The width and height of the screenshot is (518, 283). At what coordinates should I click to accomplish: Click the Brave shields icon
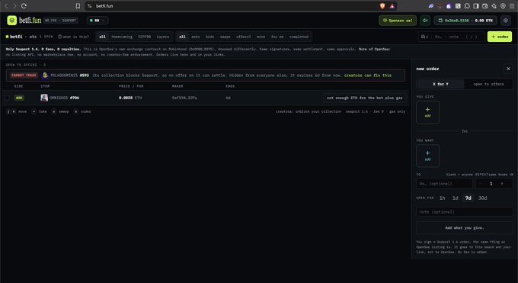point(382,6)
